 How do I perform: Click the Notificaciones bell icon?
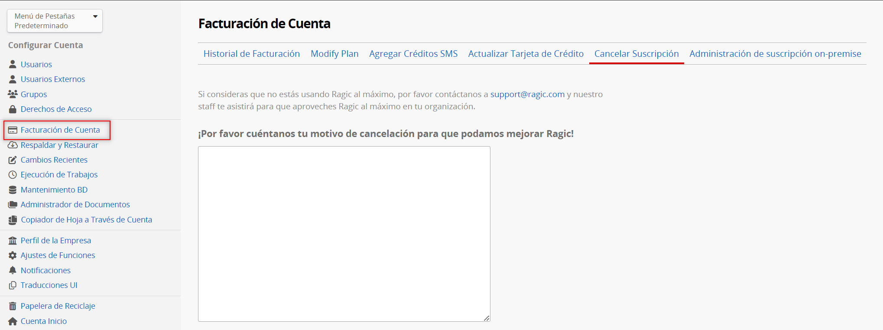[13, 270]
